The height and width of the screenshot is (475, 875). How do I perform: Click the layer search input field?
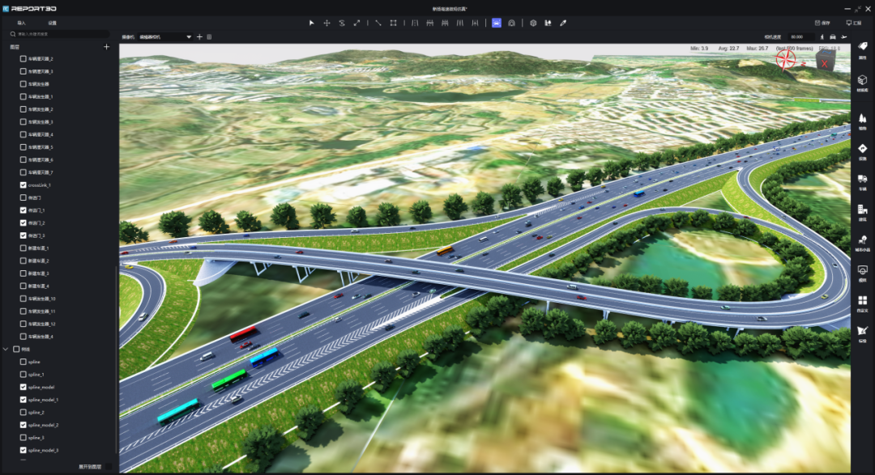(61, 35)
